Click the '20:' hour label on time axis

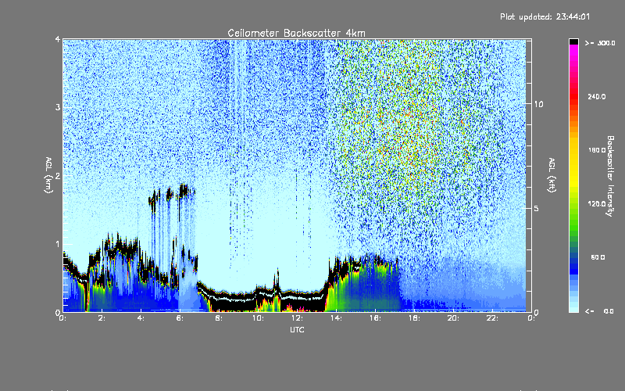453,318
